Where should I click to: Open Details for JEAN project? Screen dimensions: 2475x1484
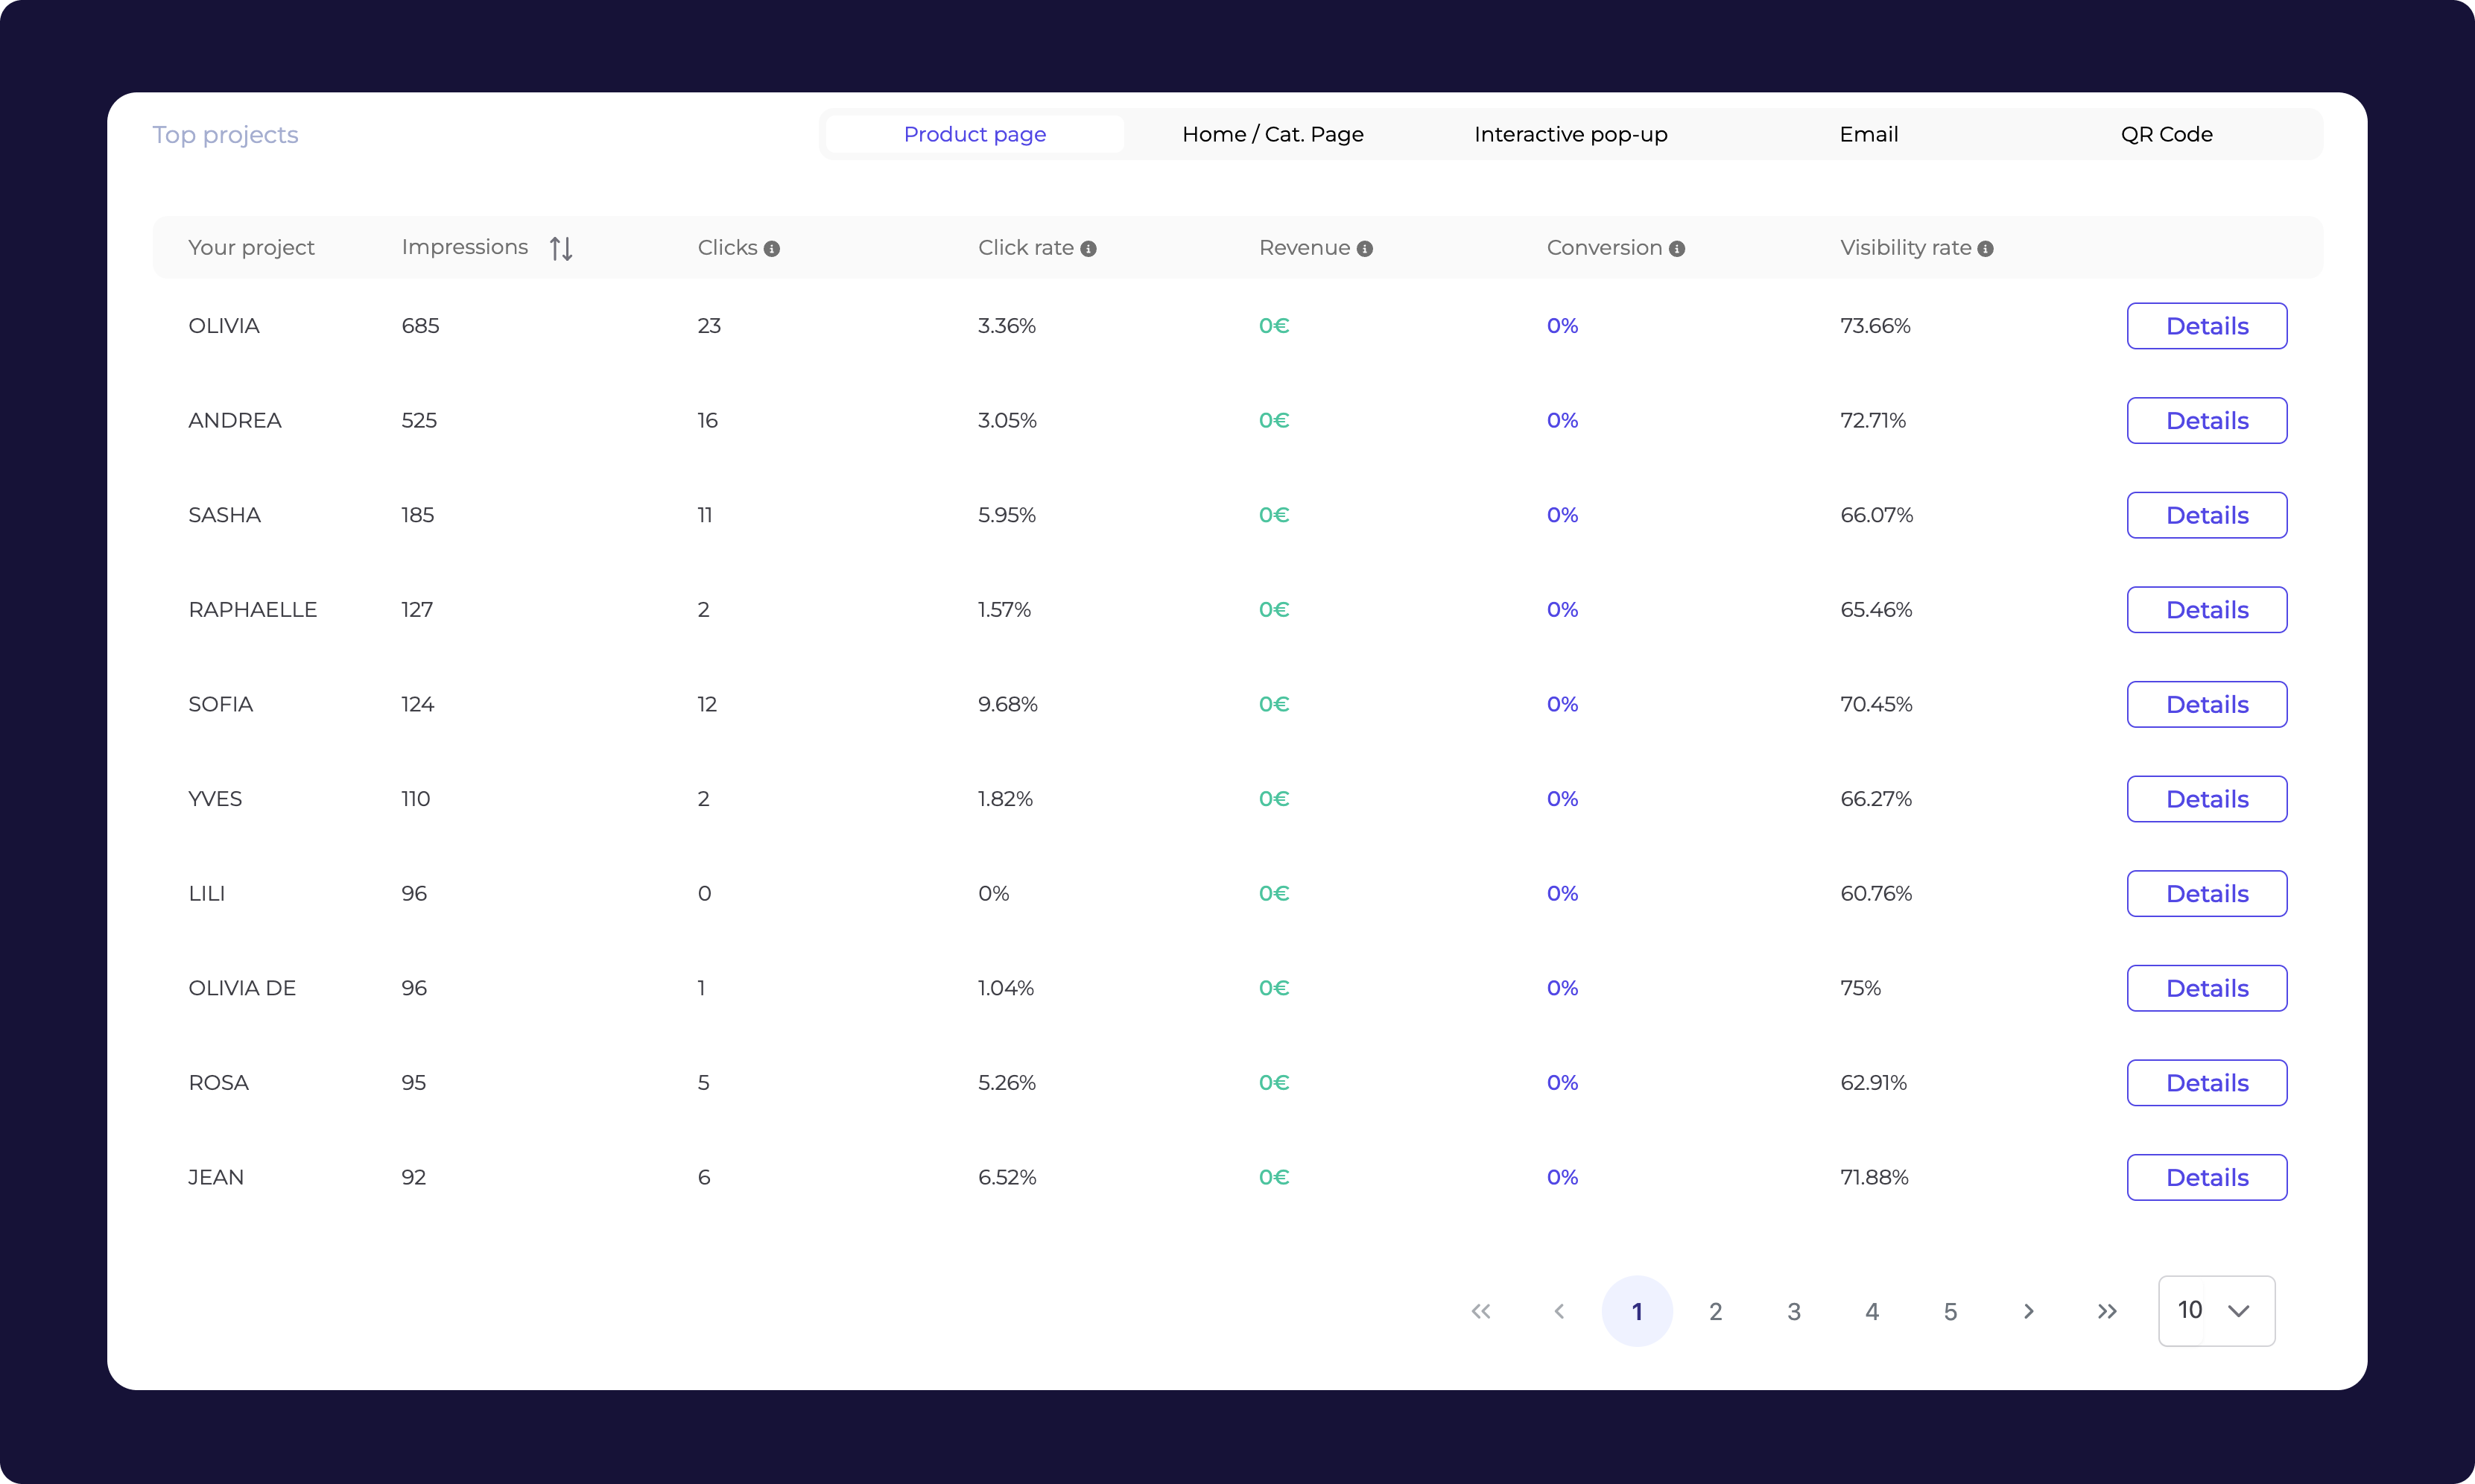click(2206, 1177)
